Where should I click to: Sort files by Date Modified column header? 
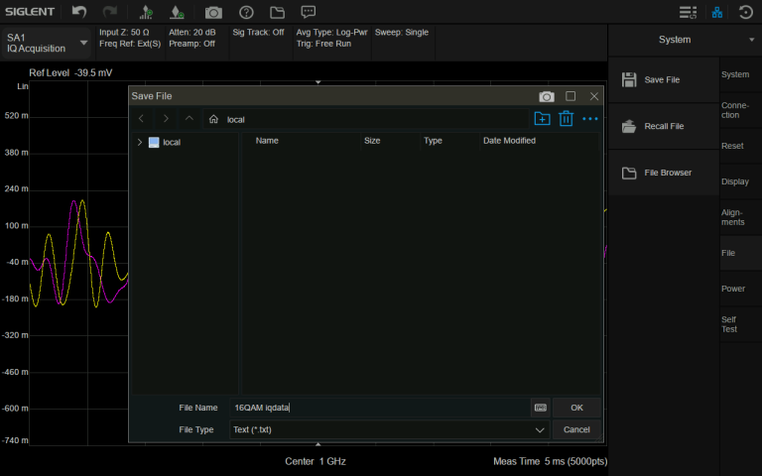click(509, 141)
